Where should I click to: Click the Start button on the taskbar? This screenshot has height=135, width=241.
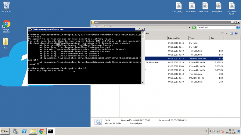click(x=5, y=131)
